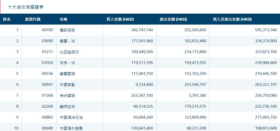Click total amount 334,374,900

tap(266, 41)
